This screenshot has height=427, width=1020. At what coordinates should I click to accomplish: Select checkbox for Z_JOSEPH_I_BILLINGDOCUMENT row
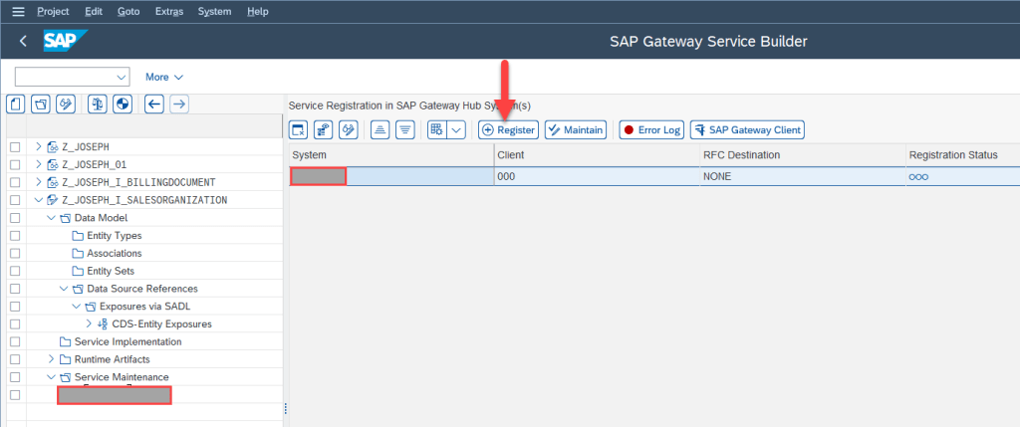pos(15,182)
